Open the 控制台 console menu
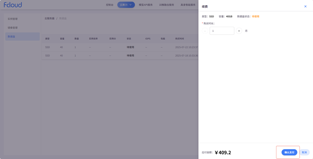Screen dimensions: 313x159 [109, 5]
